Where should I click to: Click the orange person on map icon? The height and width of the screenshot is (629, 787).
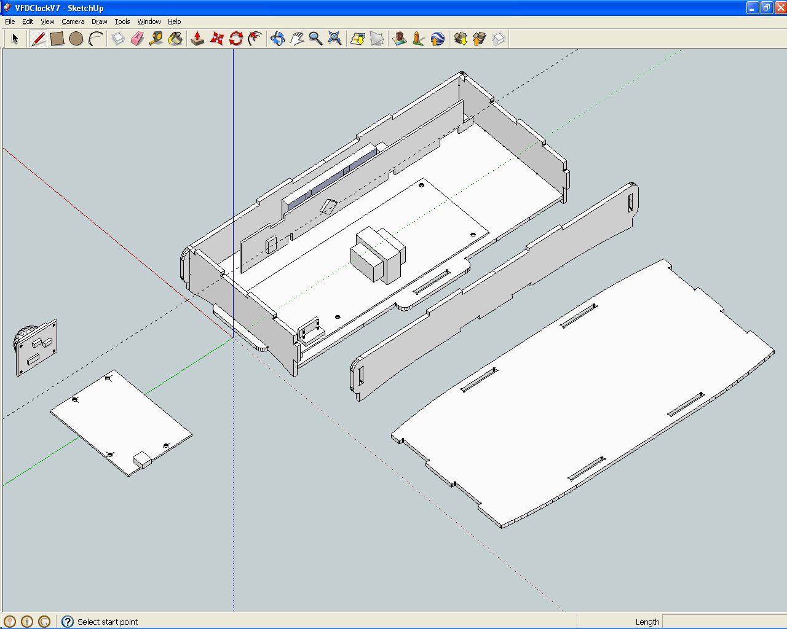[x=419, y=39]
